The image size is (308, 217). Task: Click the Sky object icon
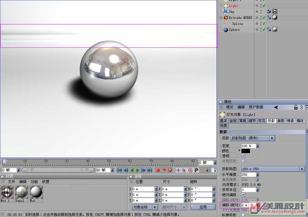click(x=226, y=12)
